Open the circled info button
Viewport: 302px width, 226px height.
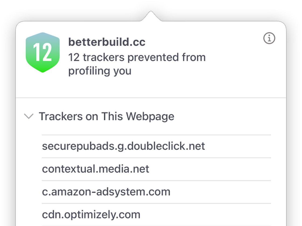pos(269,39)
